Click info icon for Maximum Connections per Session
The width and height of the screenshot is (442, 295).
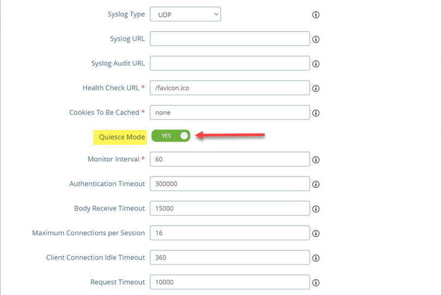pyautogui.click(x=316, y=234)
